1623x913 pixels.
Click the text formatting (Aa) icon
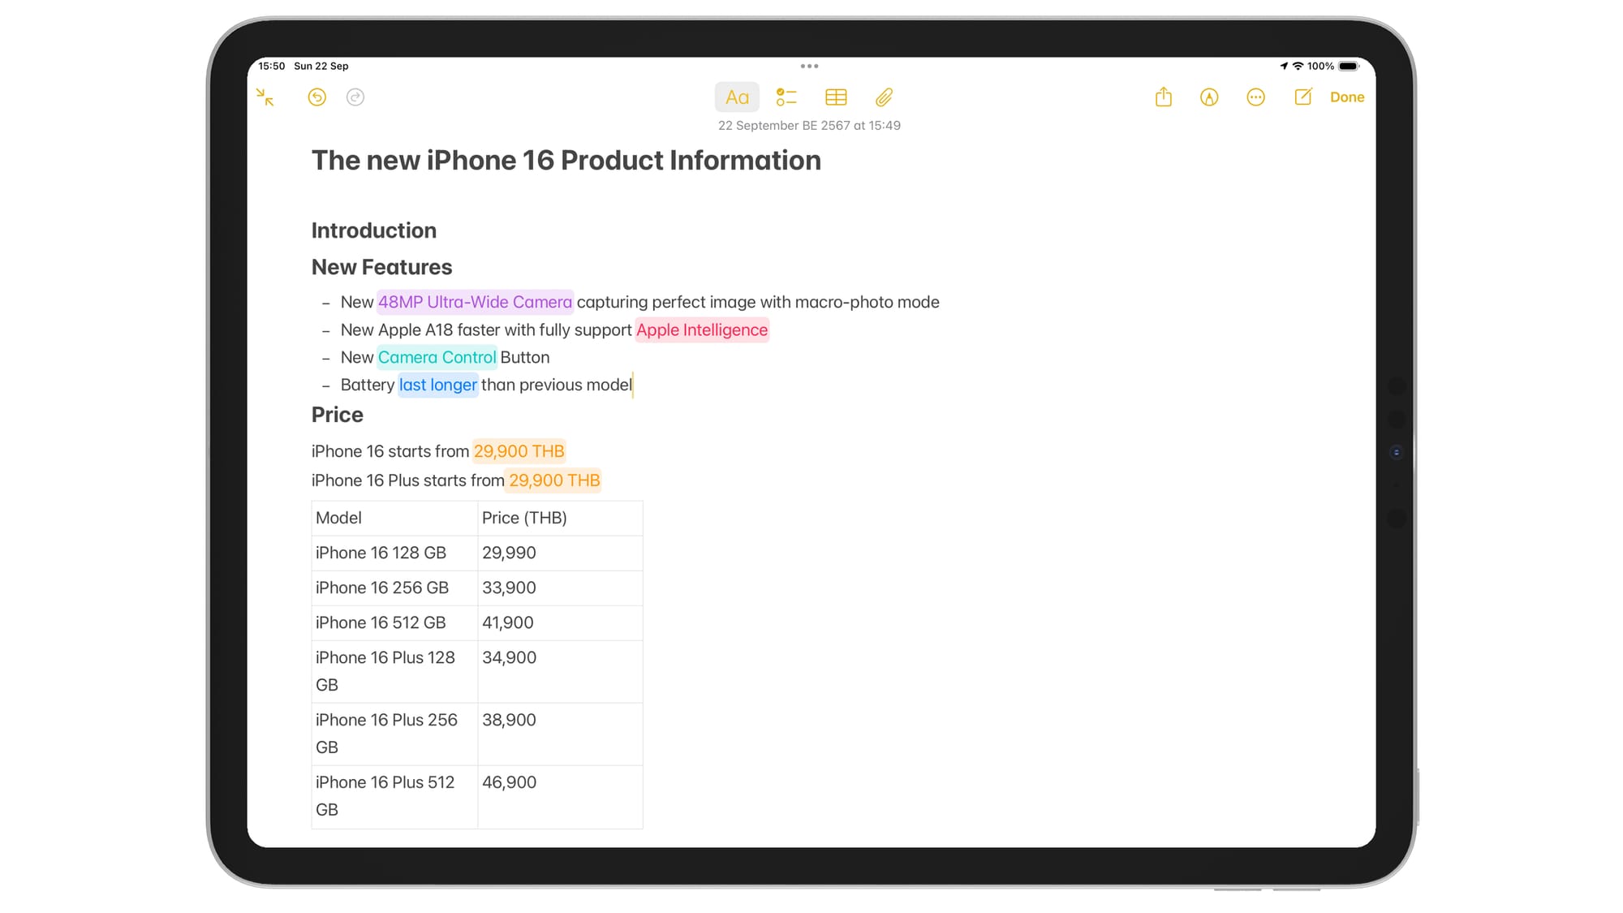(737, 97)
